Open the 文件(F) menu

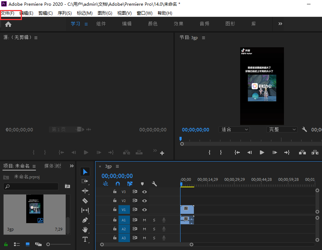coord(8,13)
